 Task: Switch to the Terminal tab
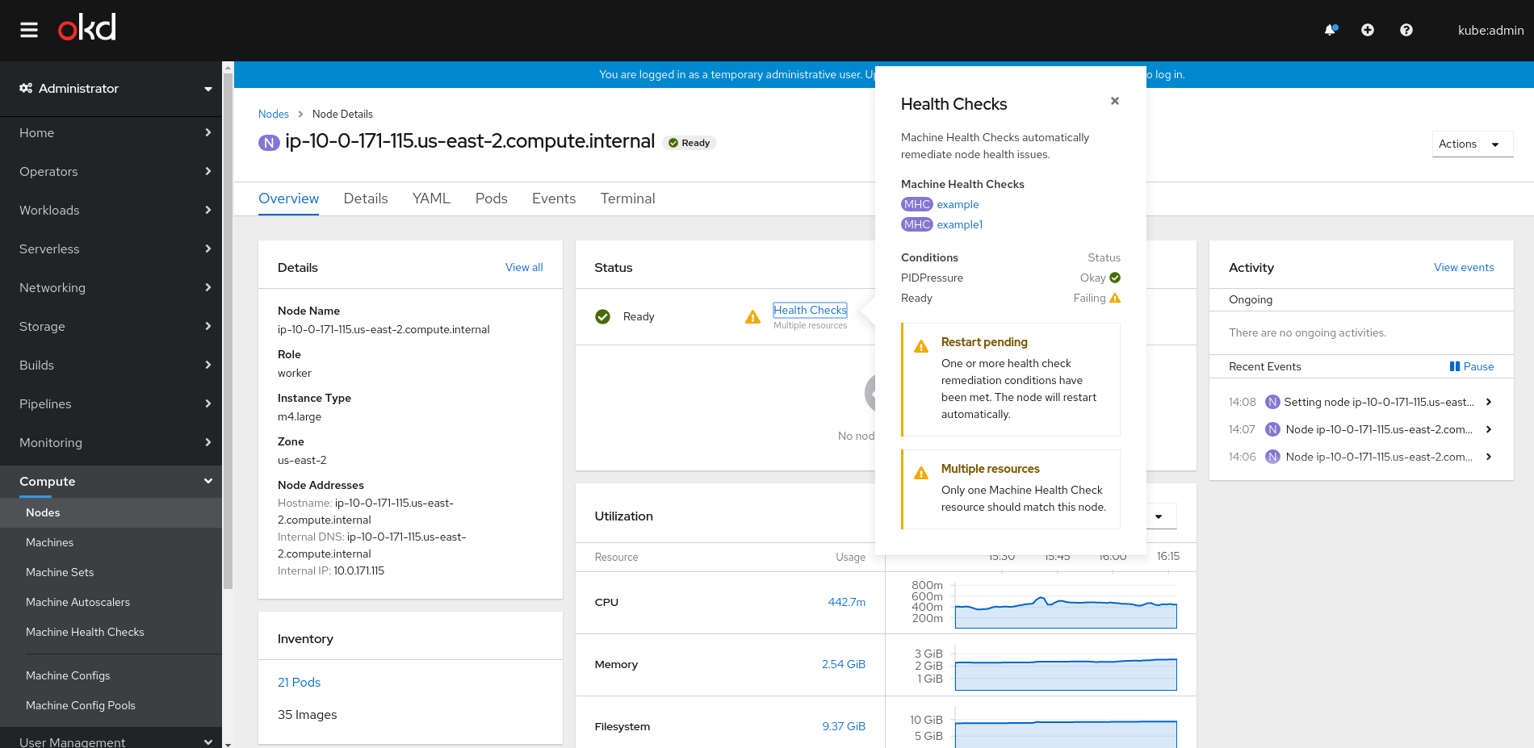[627, 198]
